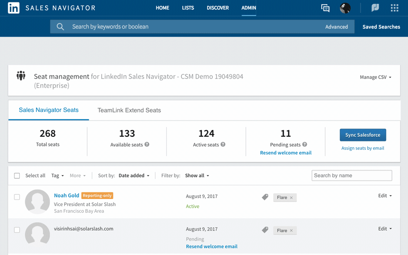The height and width of the screenshot is (255, 408).
Task: Open LISTS in top navigation
Action: pos(188,8)
